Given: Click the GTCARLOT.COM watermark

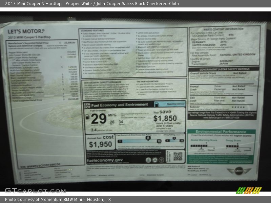Looking at the screenshot, I should pos(35,190).
